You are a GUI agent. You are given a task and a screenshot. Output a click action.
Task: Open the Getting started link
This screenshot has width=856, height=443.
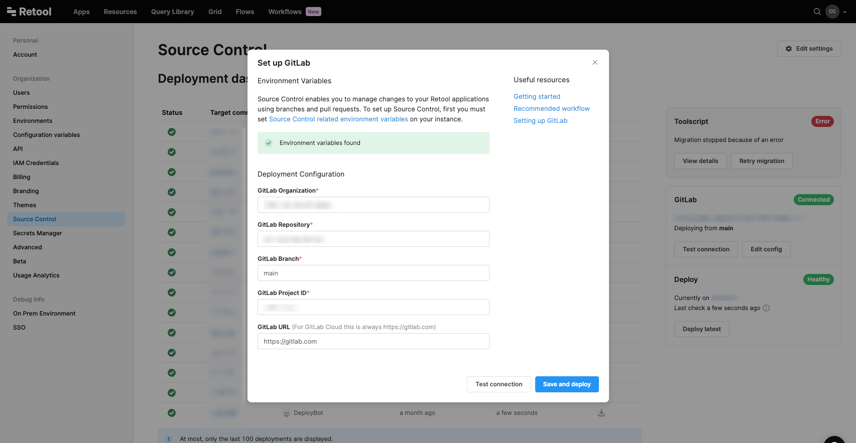[x=537, y=96]
